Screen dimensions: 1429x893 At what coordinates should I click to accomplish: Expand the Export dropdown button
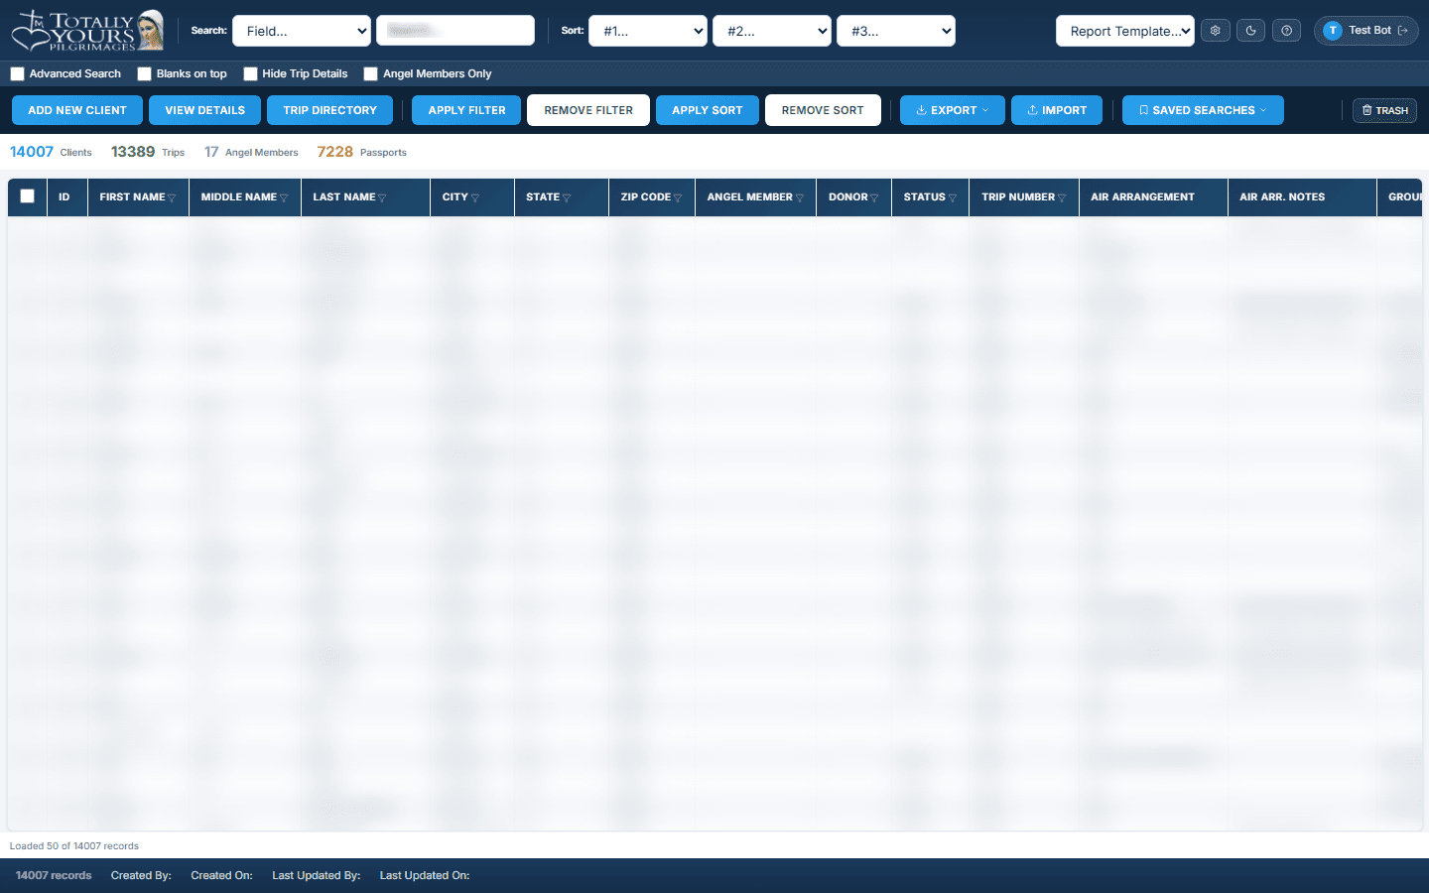coord(953,110)
